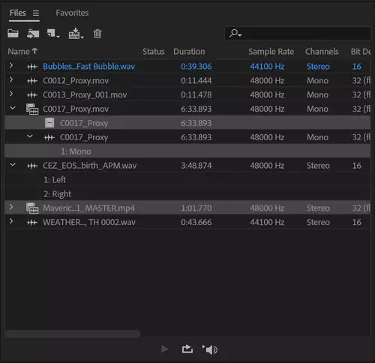Click waveform icon of CEZ_EOS...birth_APM.wav
This screenshot has width=375, height=363.
click(x=32, y=166)
